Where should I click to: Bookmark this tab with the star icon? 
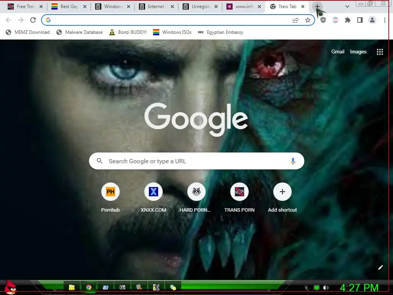308,20
